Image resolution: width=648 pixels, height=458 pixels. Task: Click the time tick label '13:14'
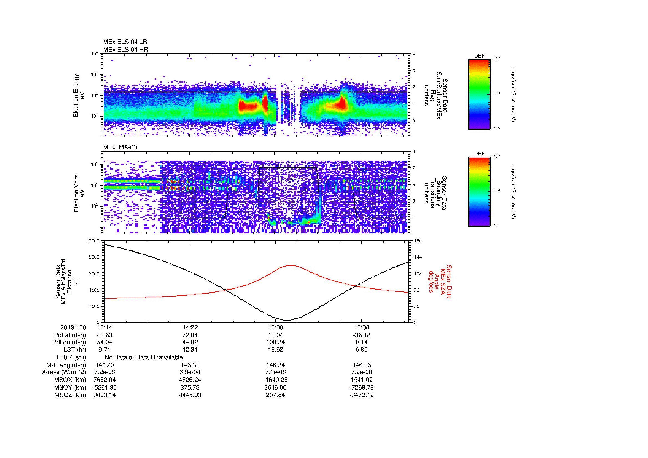104,327
